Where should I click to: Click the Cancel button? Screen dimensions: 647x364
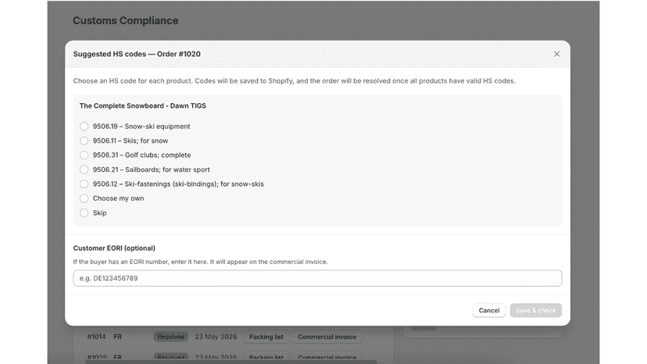click(489, 310)
